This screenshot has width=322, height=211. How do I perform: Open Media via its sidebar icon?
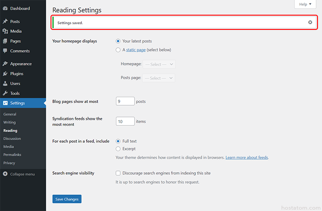coord(5,31)
